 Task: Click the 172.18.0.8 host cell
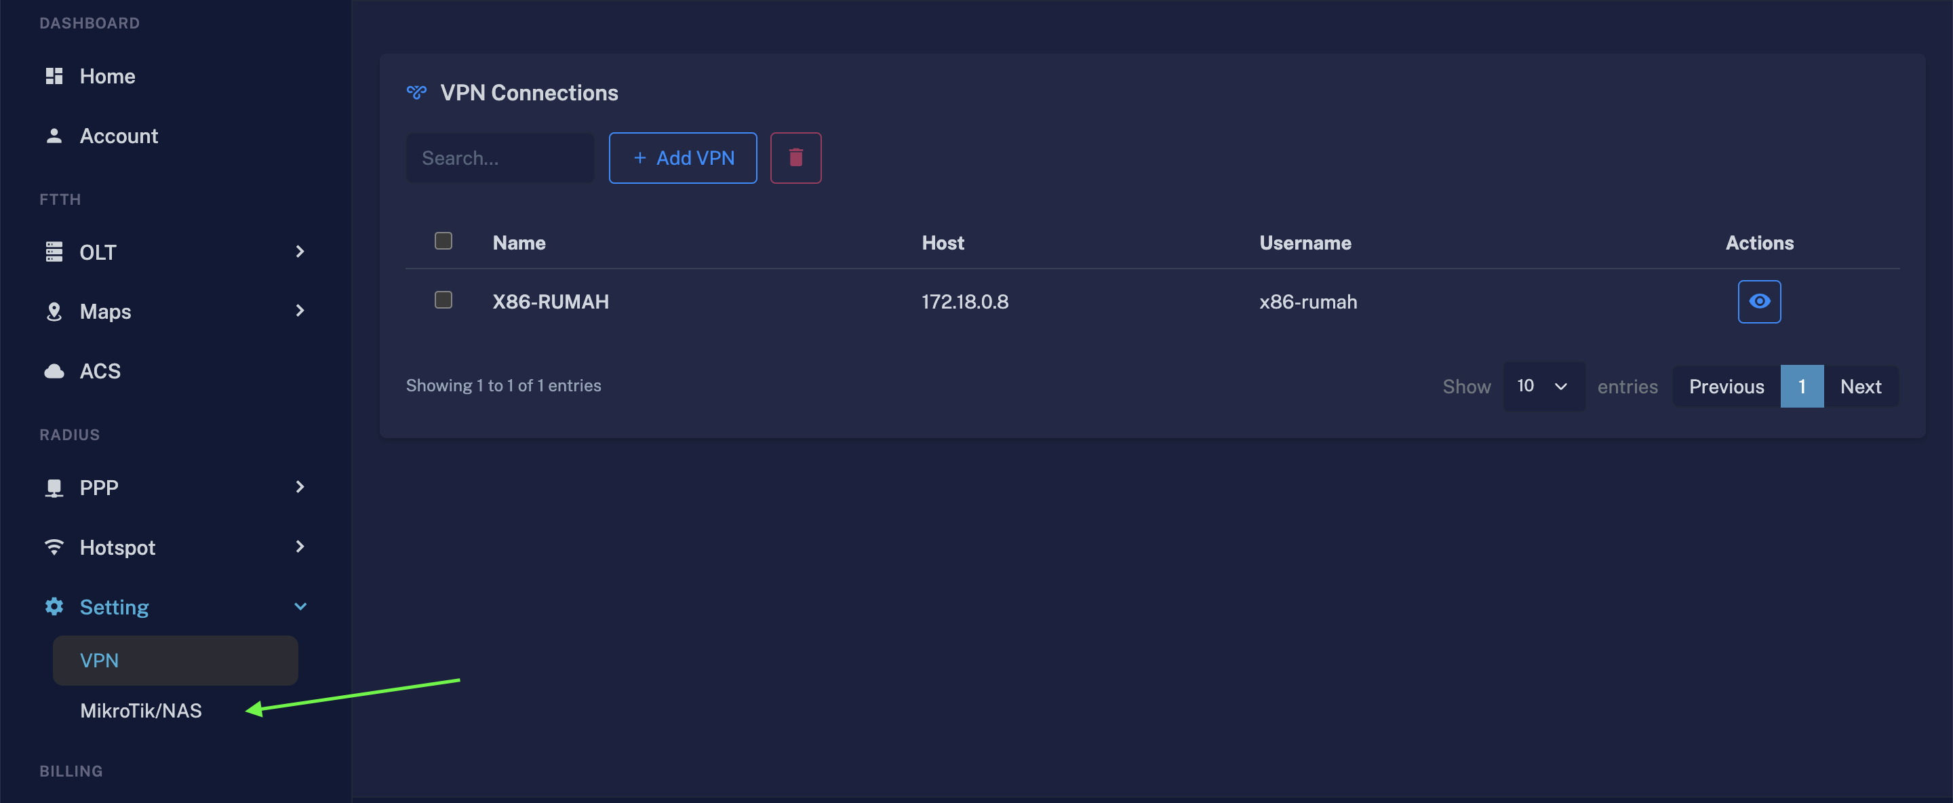click(x=964, y=302)
